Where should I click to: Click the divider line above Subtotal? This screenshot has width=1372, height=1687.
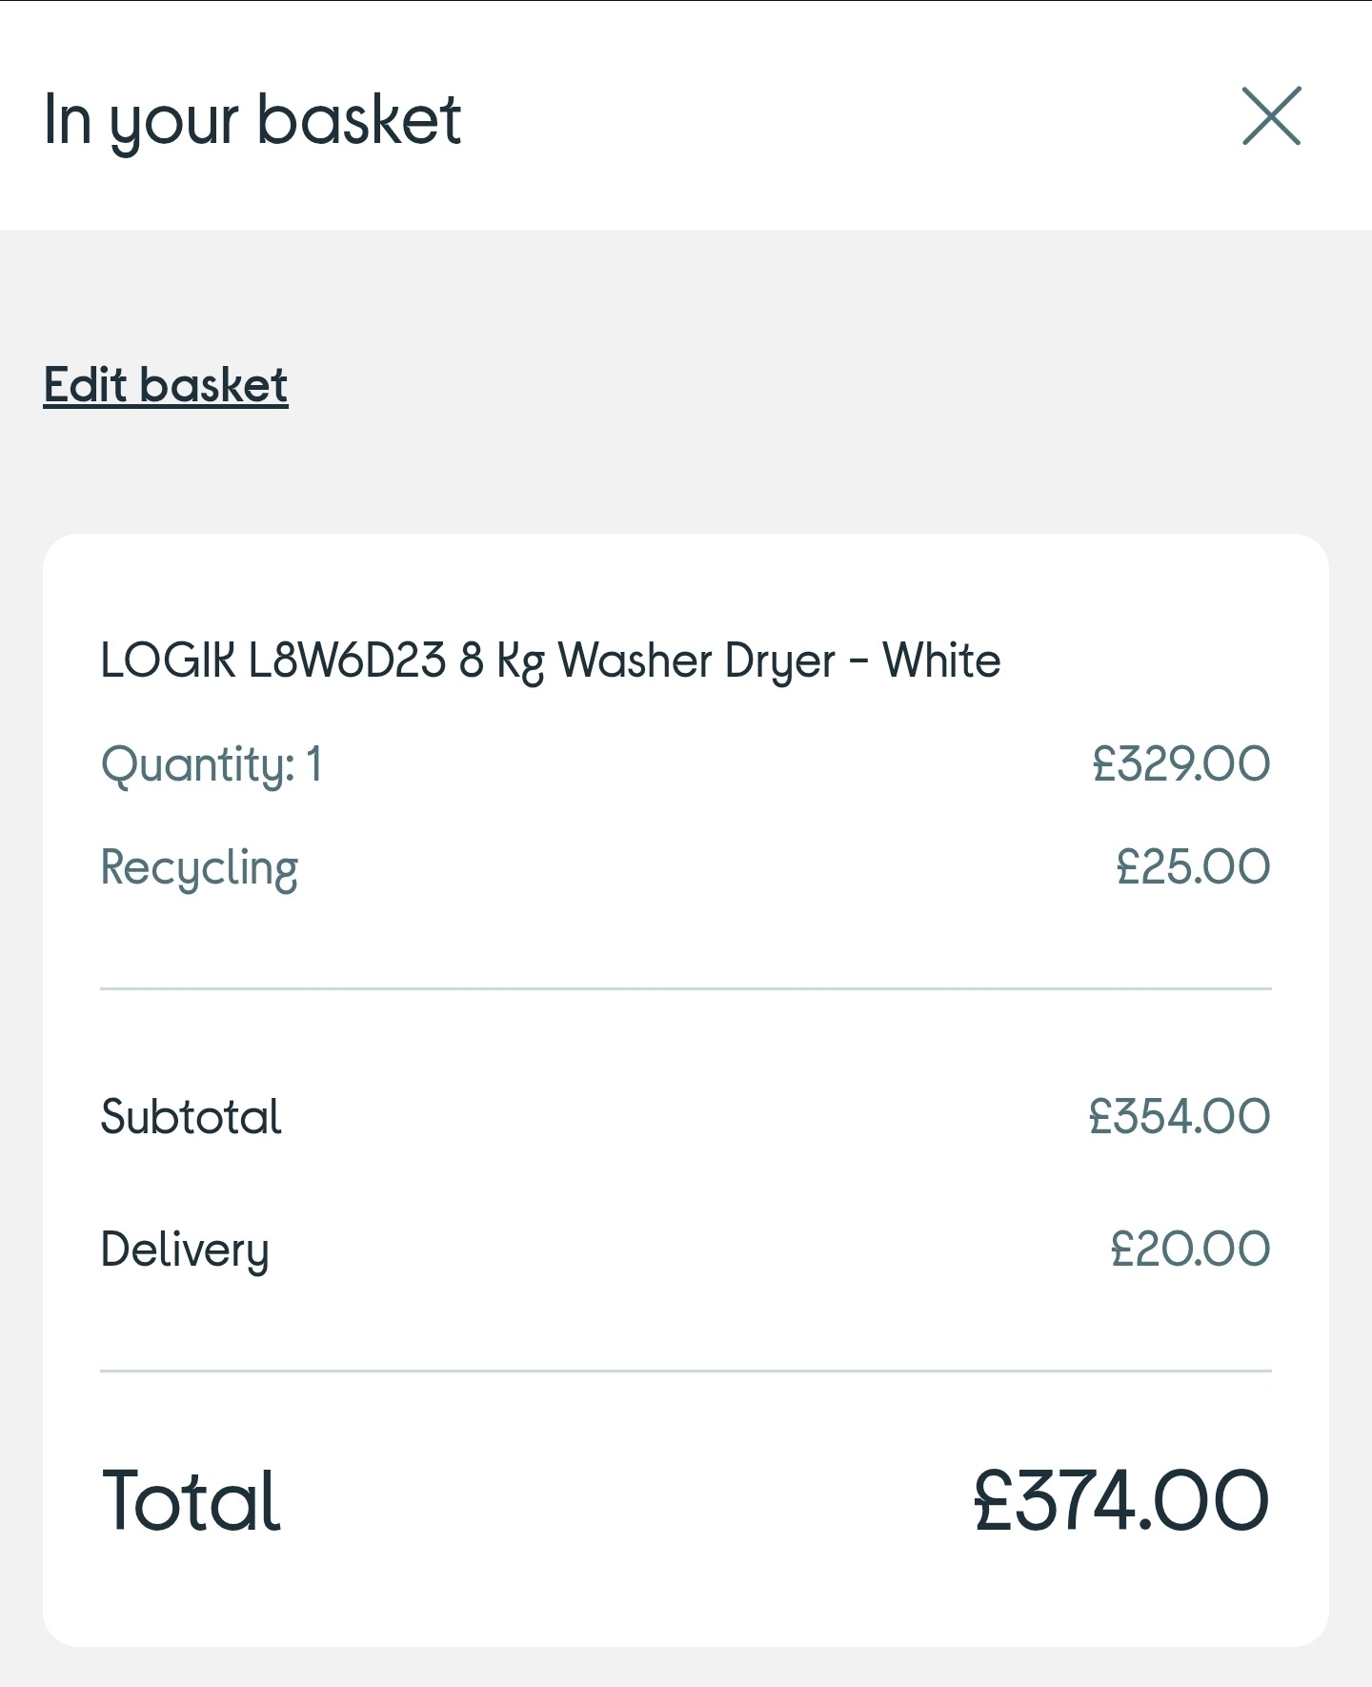[686, 989]
